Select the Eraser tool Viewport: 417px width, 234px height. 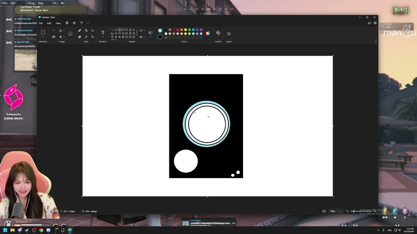pos(79,37)
